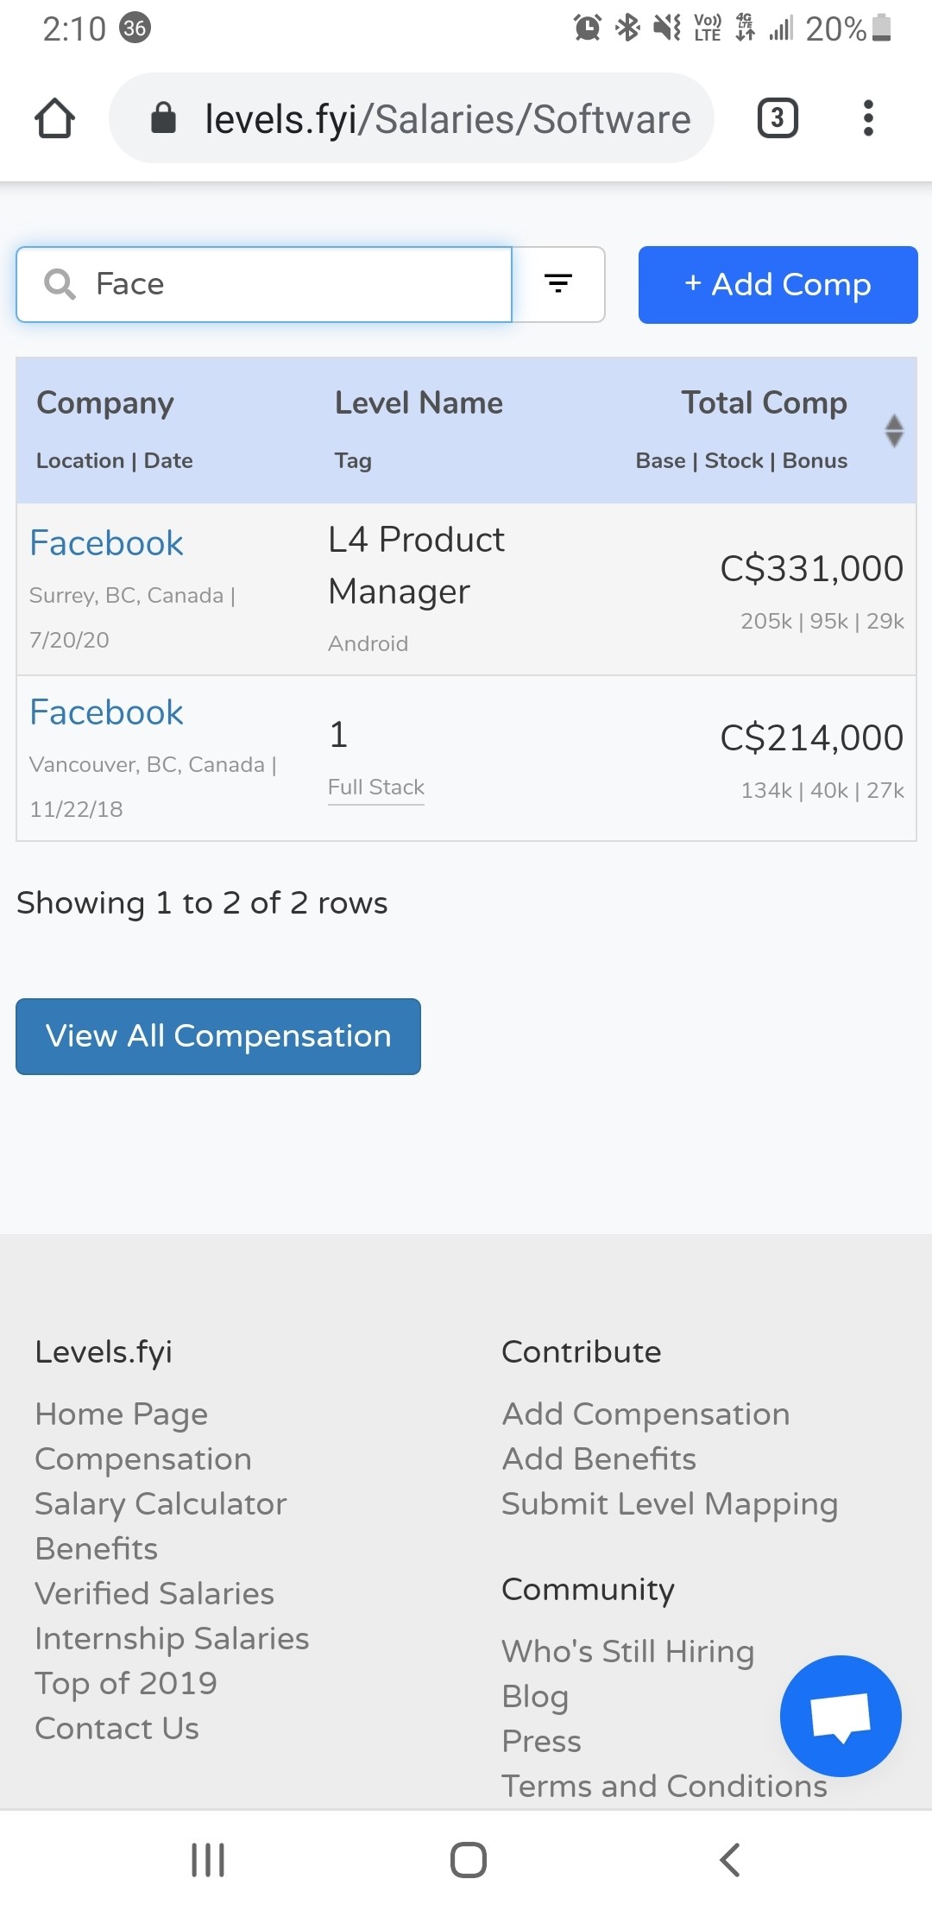Click the View All Compensation button

point(218,1036)
